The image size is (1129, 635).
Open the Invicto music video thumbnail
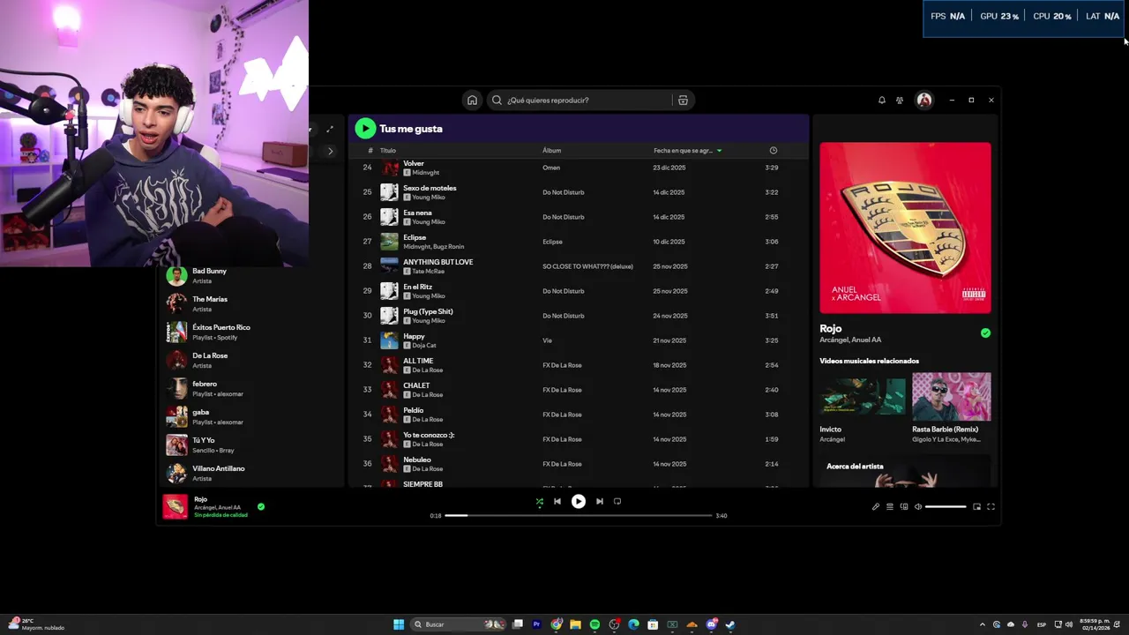862,397
